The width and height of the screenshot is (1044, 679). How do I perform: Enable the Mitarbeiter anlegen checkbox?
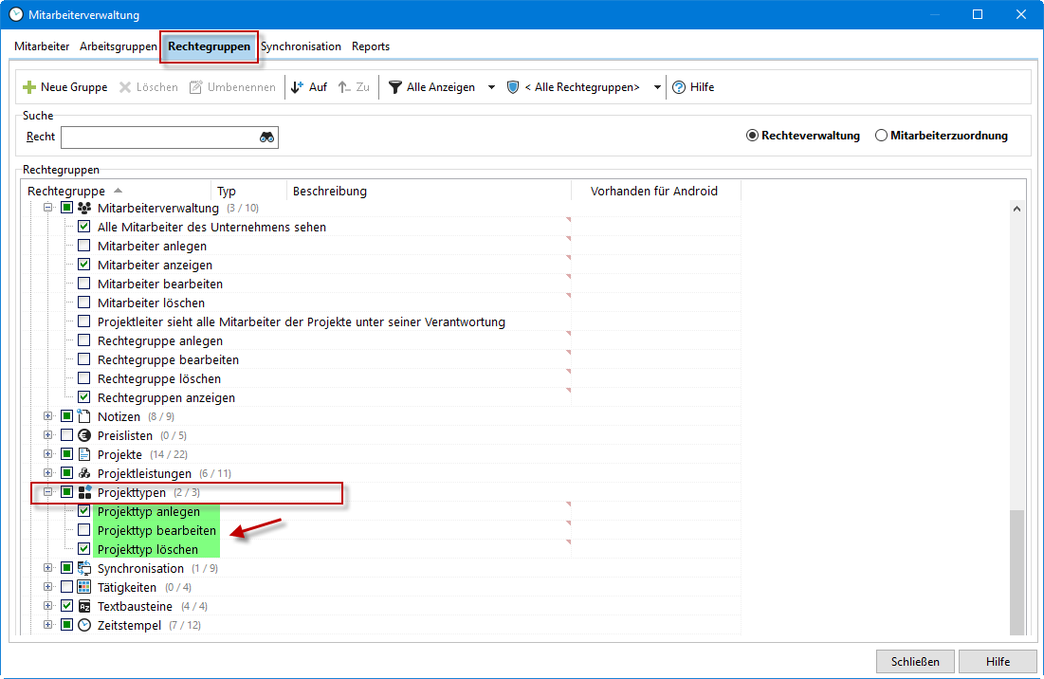click(x=84, y=246)
